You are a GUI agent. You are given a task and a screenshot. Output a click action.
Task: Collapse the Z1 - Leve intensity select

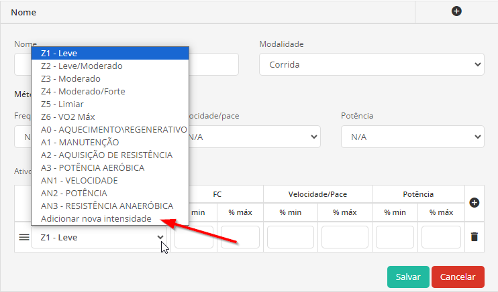tap(99, 237)
